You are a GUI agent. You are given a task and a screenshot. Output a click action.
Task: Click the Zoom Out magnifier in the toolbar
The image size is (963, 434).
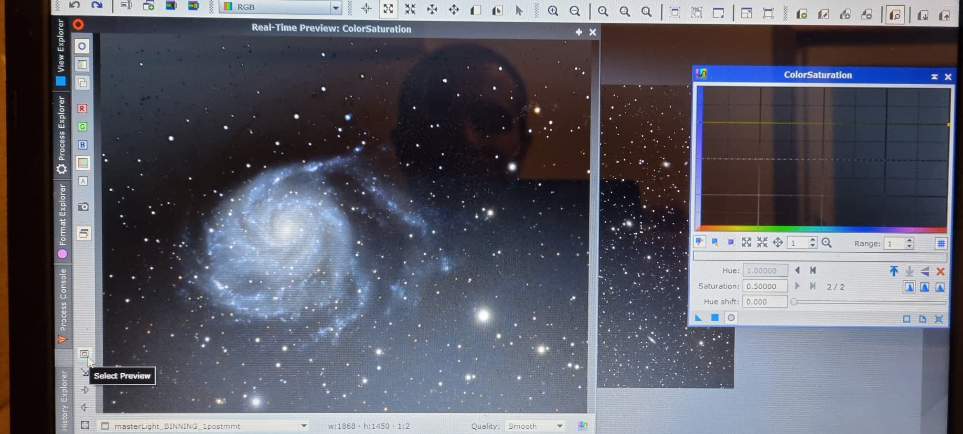click(575, 11)
